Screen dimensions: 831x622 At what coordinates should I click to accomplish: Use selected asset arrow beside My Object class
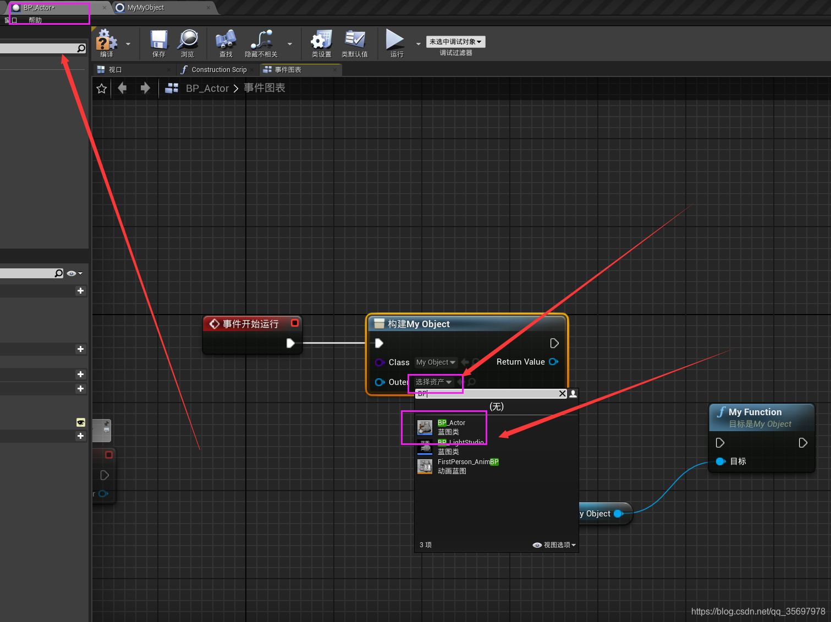click(465, 362)
